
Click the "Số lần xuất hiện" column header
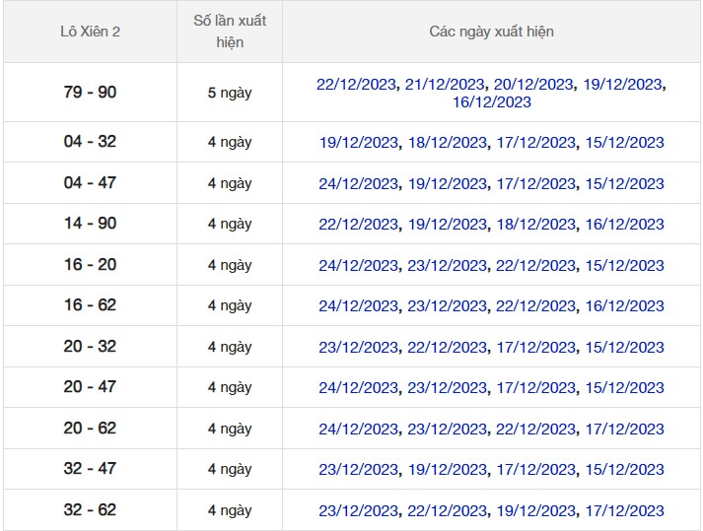[x=229, y=32]
